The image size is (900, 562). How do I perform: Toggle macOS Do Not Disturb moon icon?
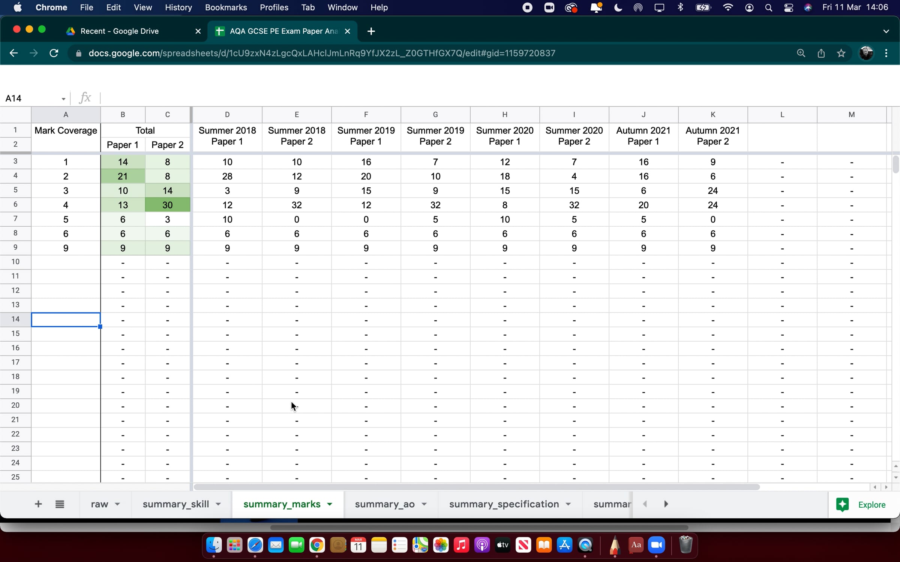[x=618, y=7]
